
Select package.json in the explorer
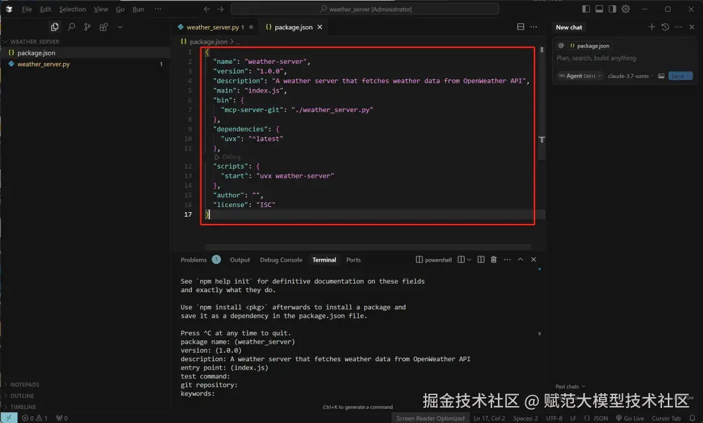(x=85, y=53)
